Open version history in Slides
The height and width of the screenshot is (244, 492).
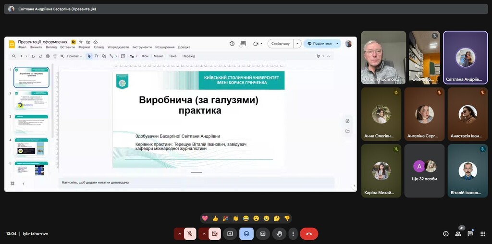pos(232,43)
